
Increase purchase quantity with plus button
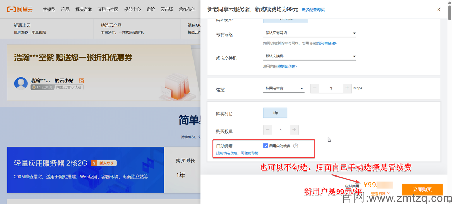pyautogui.click(x=294, y=130)
